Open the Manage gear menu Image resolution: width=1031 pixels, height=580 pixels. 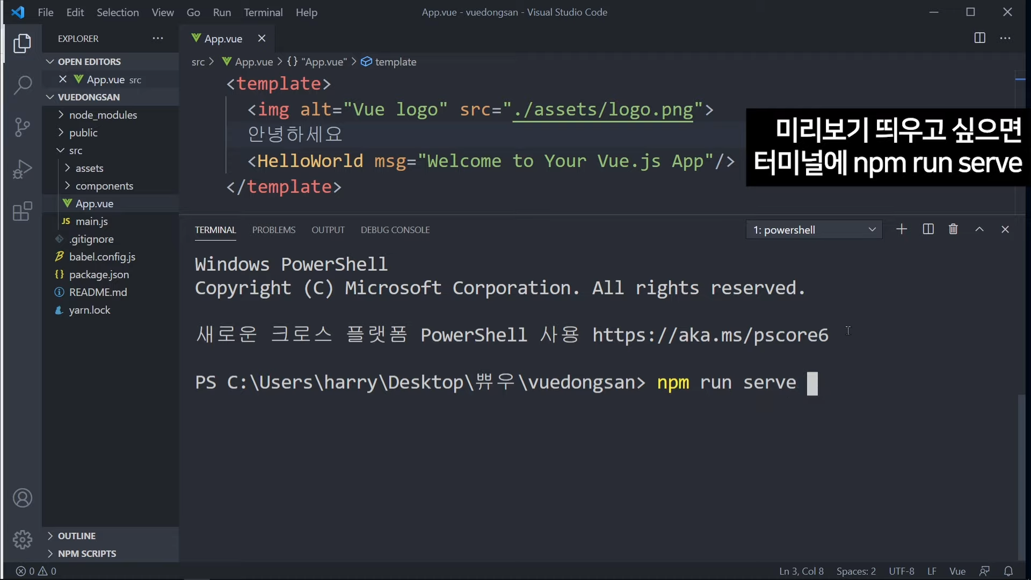(x=23, y=539)
